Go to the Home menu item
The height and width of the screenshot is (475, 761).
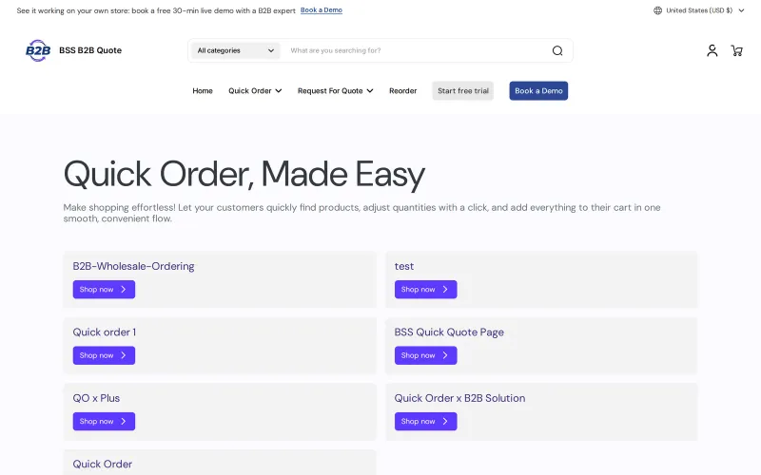click(203, 90)
